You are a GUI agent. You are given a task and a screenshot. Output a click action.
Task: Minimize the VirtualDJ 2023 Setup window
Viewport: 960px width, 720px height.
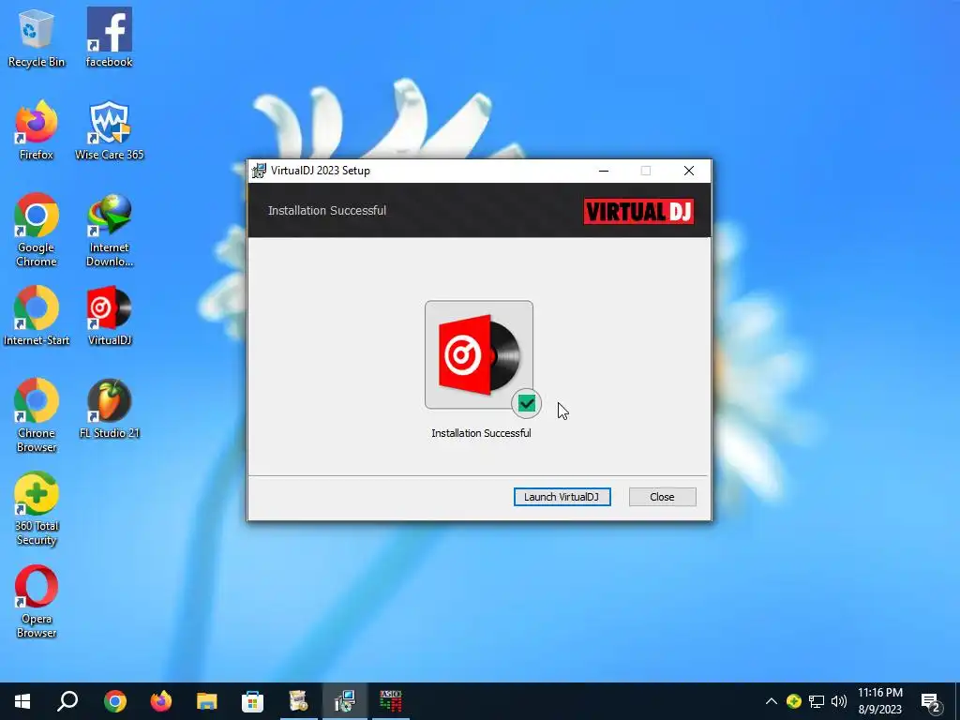click(604, 171)
